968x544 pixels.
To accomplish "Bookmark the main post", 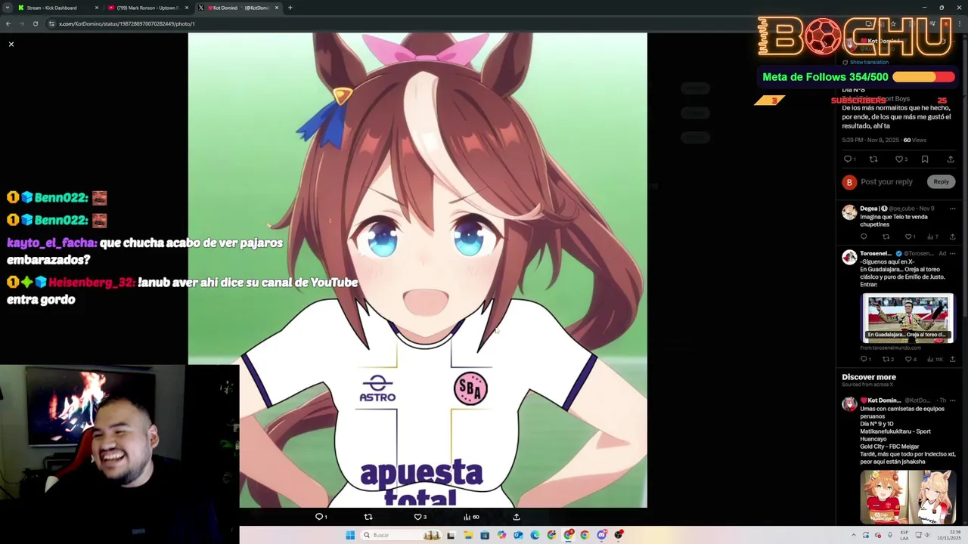I will click(x=925, y=159).
